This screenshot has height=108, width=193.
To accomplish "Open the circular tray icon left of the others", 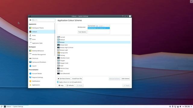I will (170, 106).
